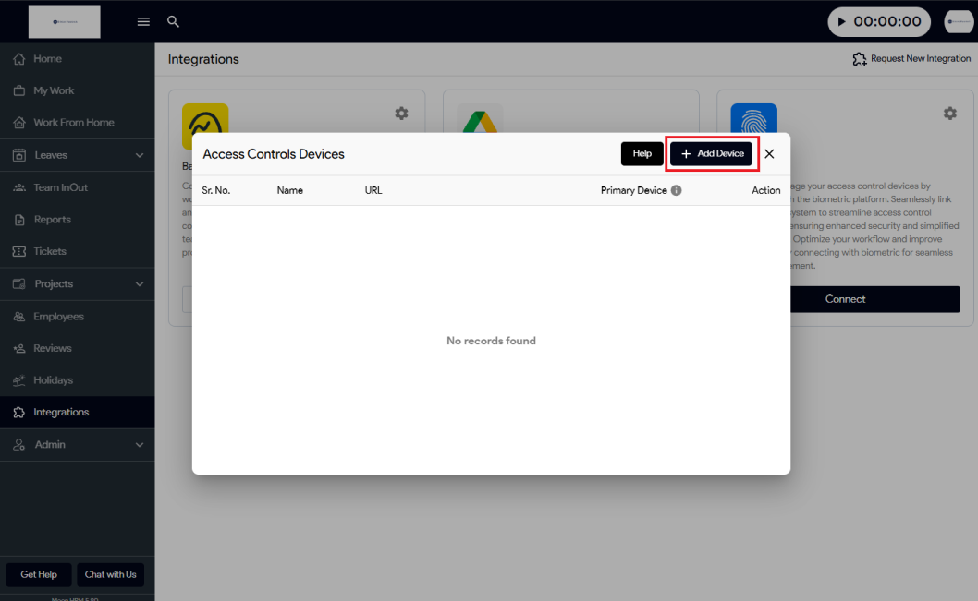The width and height of the screenshot is (978, 601).
Task: Start the timer play button
Action: click(840, 21)
